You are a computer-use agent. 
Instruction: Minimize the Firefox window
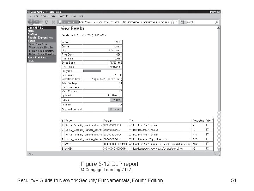coord(211,12)
